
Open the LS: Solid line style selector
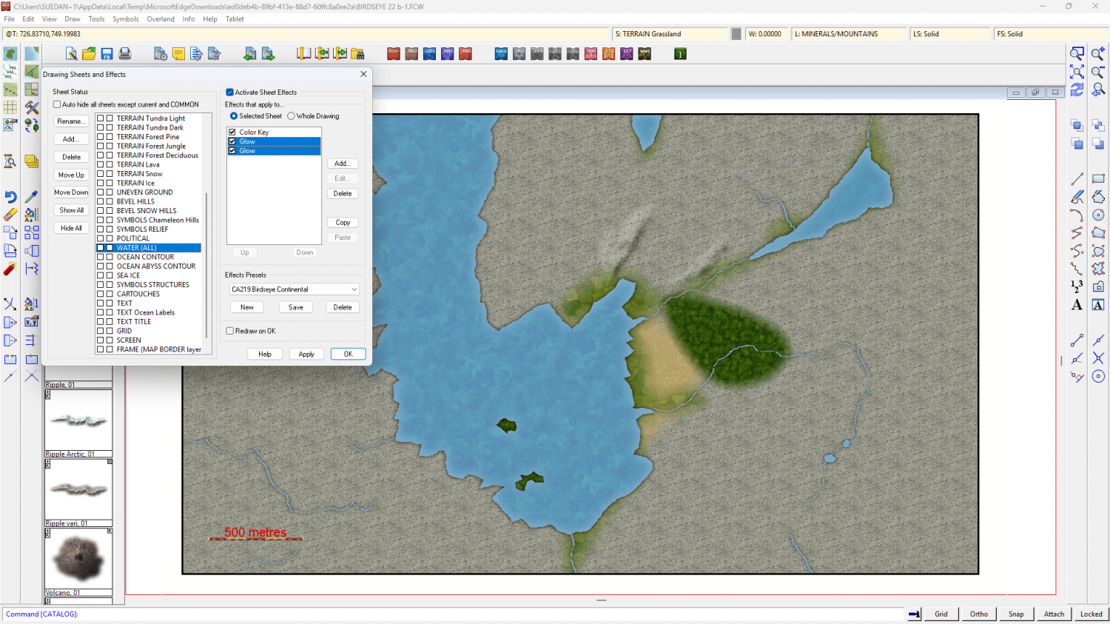pos(949,34)
